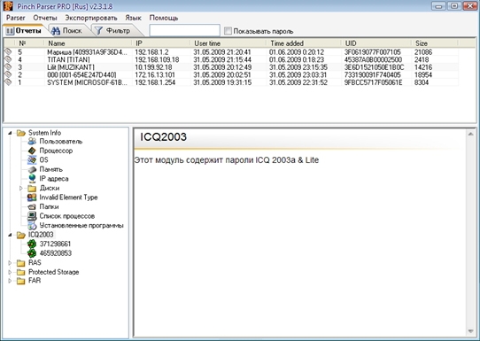Click the tag icon of report 4

pos(8,59)
